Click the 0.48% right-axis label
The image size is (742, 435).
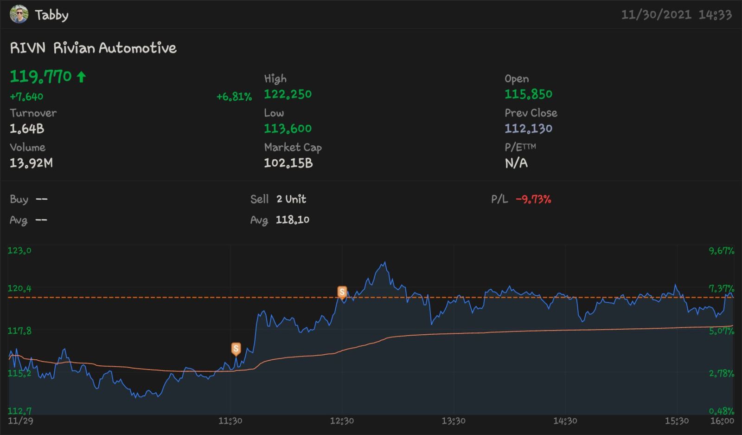point(722,411)
